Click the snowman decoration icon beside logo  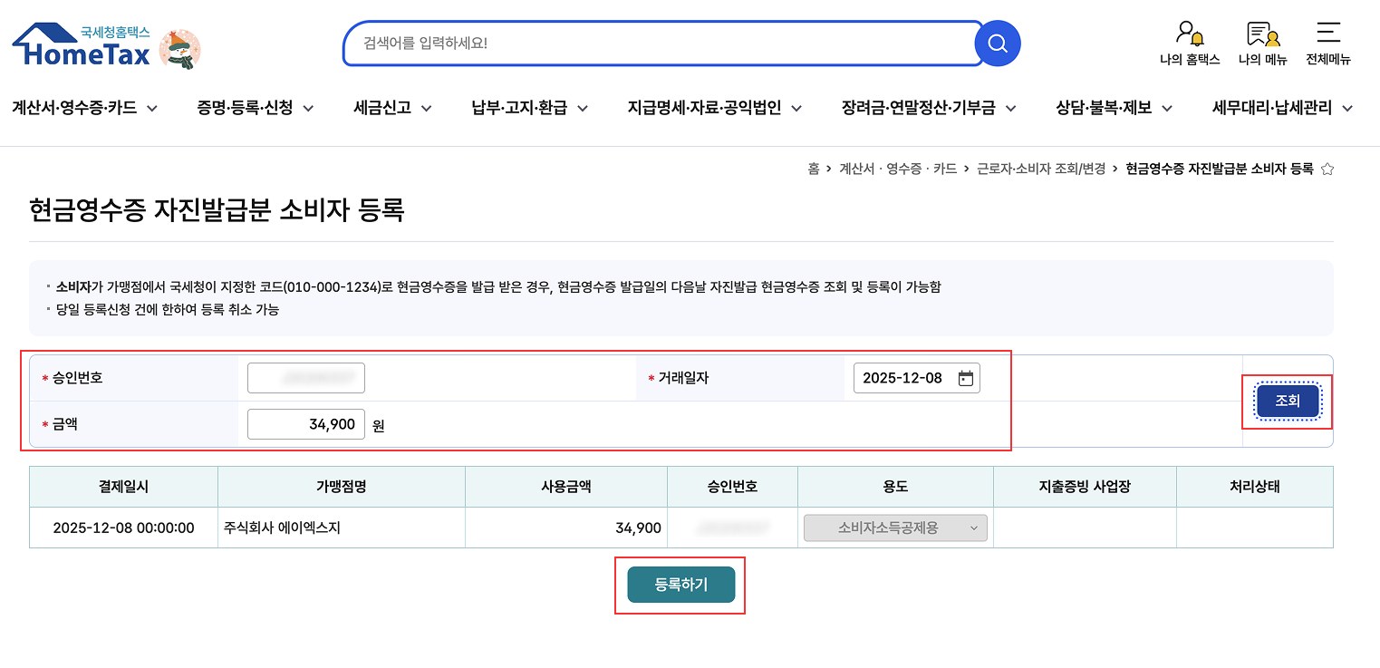(179, 49)
